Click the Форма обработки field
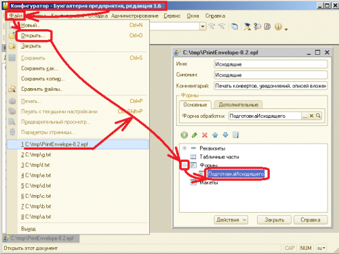 pos(265,116)
